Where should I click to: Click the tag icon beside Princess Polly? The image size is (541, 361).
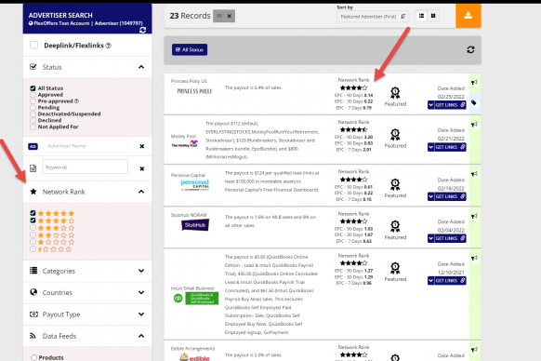point(474,103)
